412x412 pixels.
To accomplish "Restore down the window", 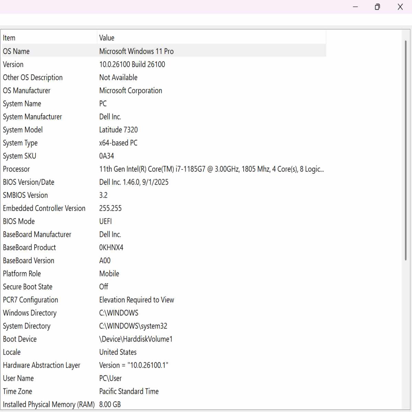I will tap(377, 7).
